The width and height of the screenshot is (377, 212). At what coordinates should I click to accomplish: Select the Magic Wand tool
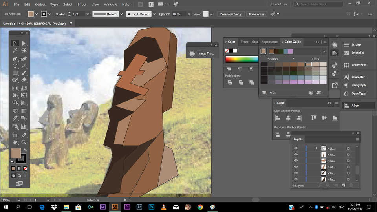[15, 51]
